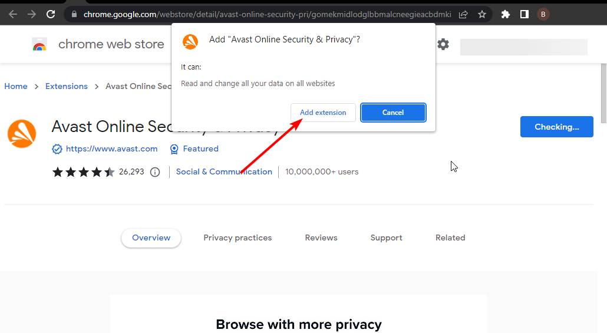Select the Support tab
The width and height of the screenshot is (607, 333).
pos(387,238)
